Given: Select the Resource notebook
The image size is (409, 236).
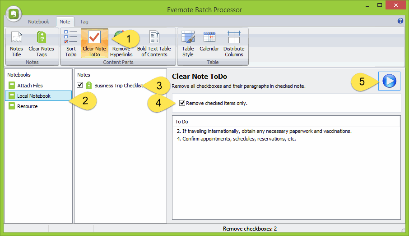Looking at the screenshot, I should [38, 106].
